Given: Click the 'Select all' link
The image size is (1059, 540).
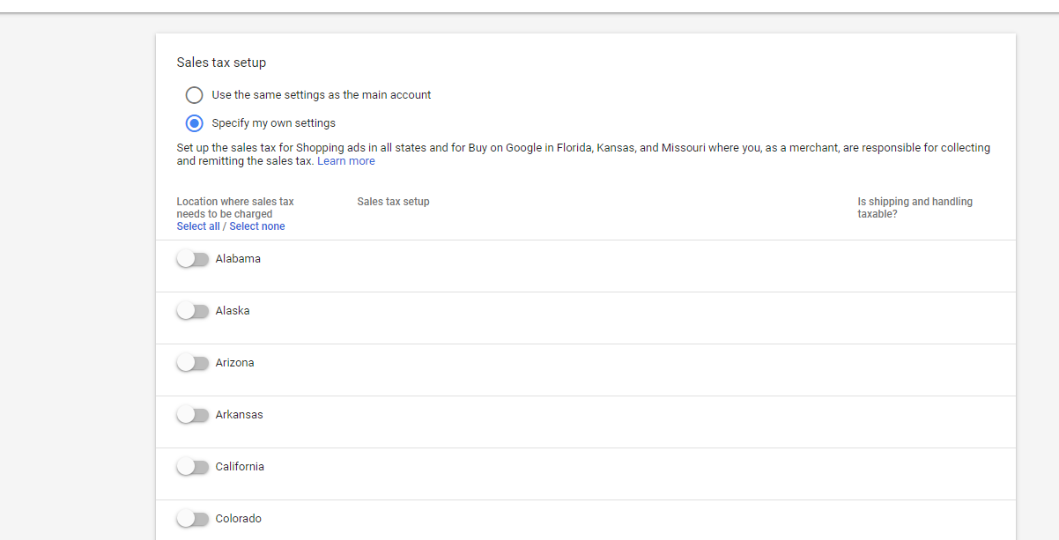Looking at the screenshot, I should click(x=198, y=226).
